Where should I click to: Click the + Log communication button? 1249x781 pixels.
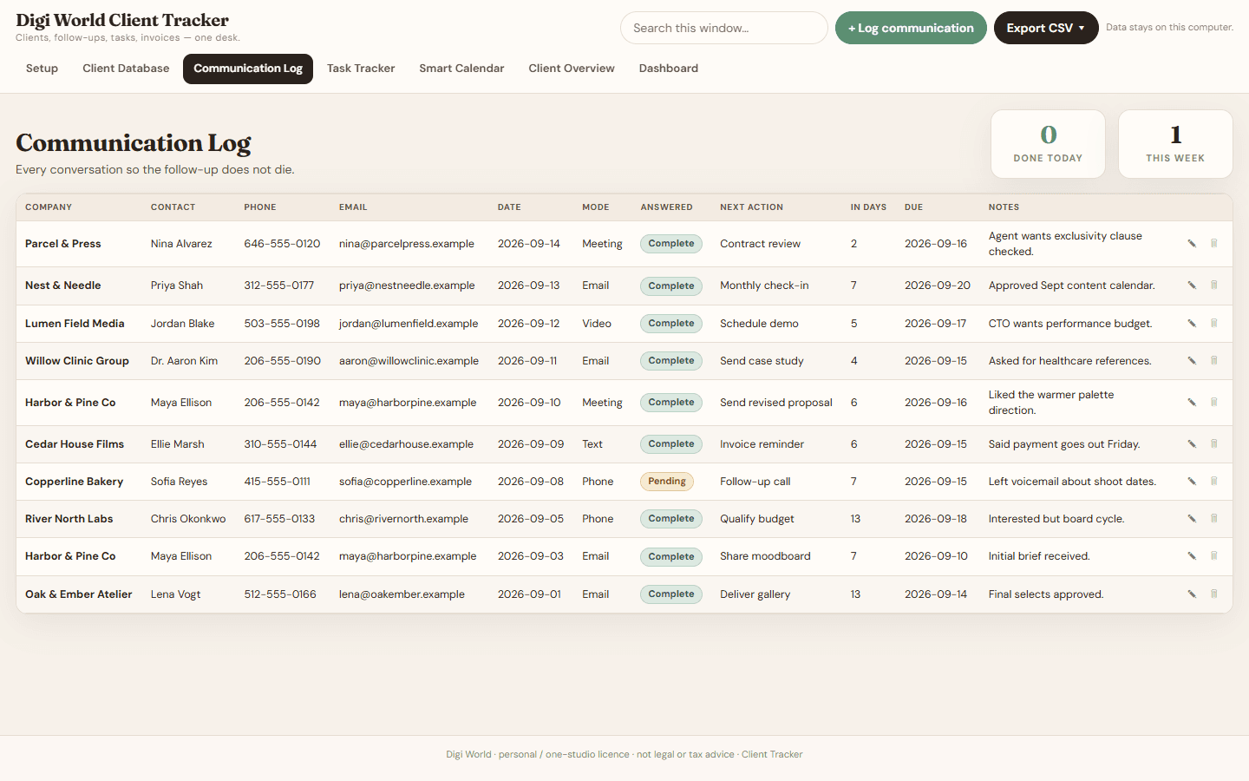pos(911,28)
